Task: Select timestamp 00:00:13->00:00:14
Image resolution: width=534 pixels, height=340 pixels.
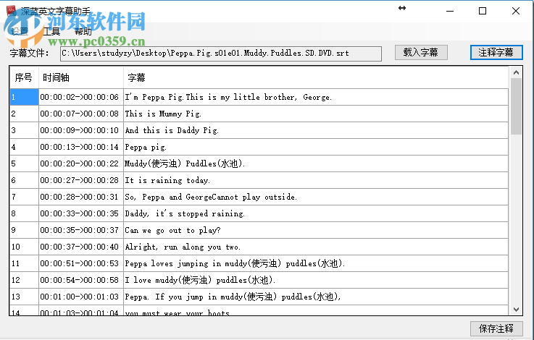Action: coord(81,147)
